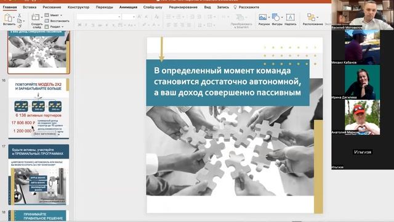The image size is (394, 222).
Task: Open the Конструктор tab
Action: coord(78,7)
